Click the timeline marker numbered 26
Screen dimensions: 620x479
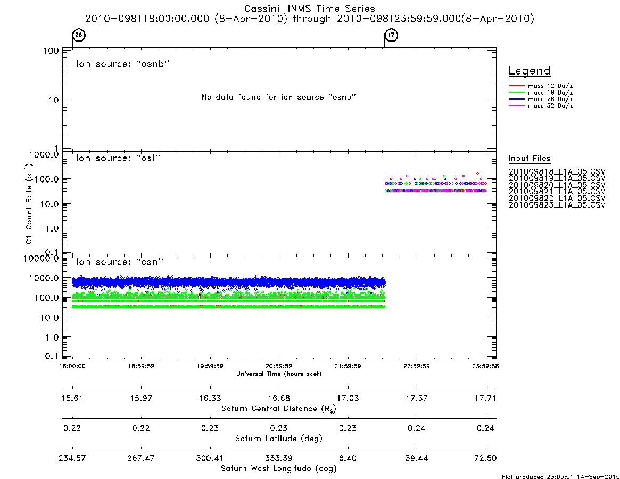(79, 35)
